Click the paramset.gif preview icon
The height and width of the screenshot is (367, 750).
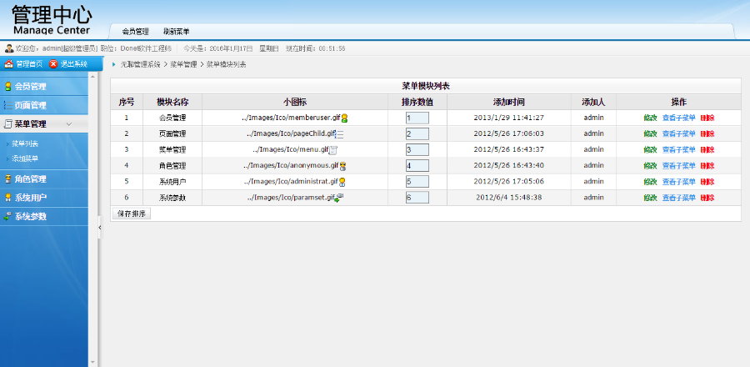click(x=338, y=198)
